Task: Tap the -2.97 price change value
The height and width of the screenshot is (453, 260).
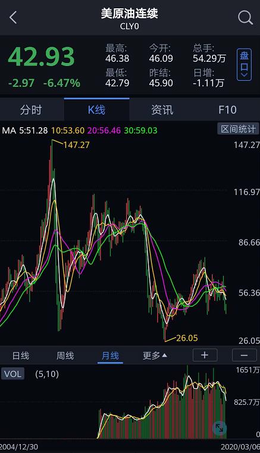Action: [21, 83]
